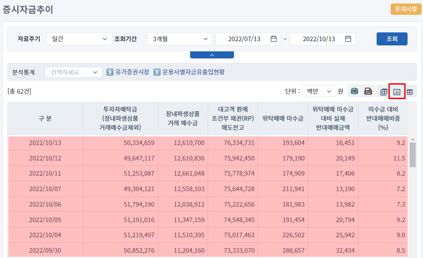The height and width of the screenshot is (258, 423).
Task: Open the 자료주기 dropdown set to 일간
Action: pyautogui.click(x=79, y=39)
